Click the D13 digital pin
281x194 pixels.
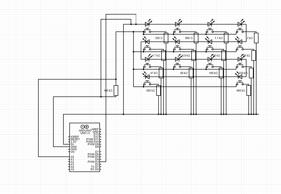click(x=96, y=134)
